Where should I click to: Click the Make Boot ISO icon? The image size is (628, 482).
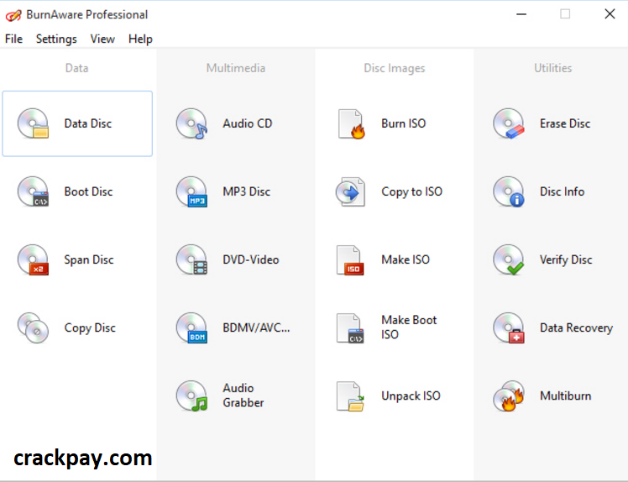350,328
